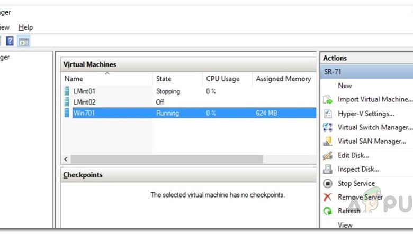Screen dimensions: 413x234
Task: Sort by the Name column header
Action: point(74,79)
